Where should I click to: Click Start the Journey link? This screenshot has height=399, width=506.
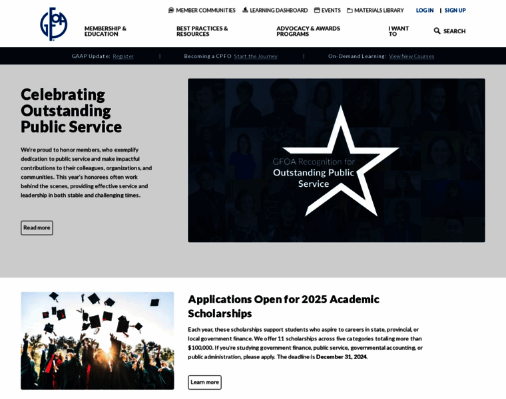point(256,56)
